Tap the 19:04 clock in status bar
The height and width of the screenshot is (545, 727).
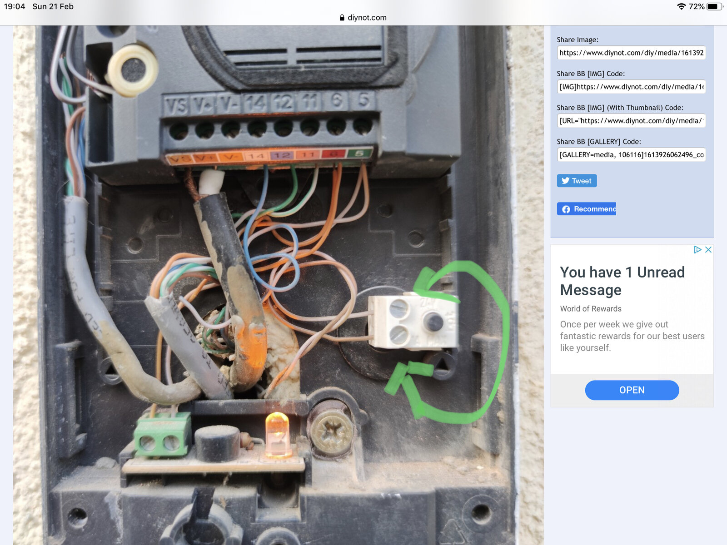15,6
